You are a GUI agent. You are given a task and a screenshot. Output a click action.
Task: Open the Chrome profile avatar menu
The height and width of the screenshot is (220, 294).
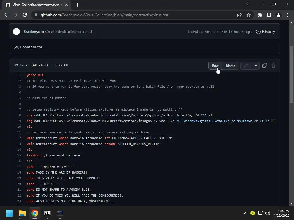pyautogui.click(x=278, y=15)
